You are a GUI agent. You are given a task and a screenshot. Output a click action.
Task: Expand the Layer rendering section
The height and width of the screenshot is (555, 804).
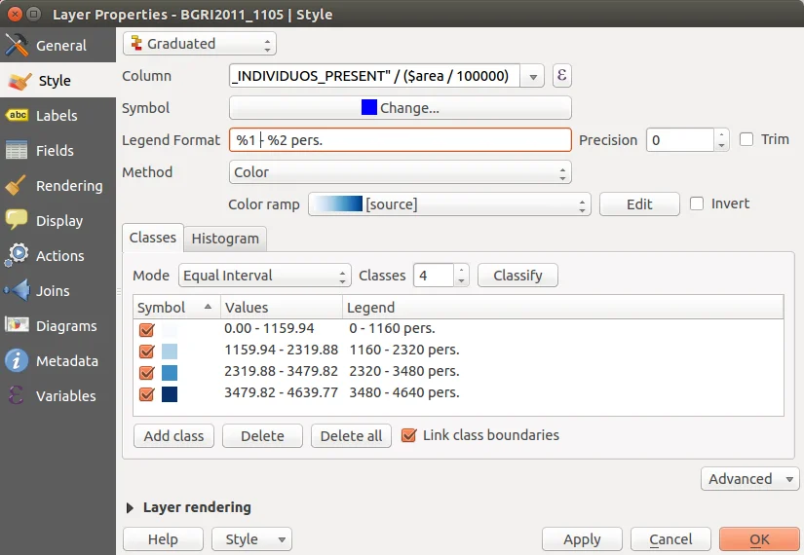tap(131, 507)
